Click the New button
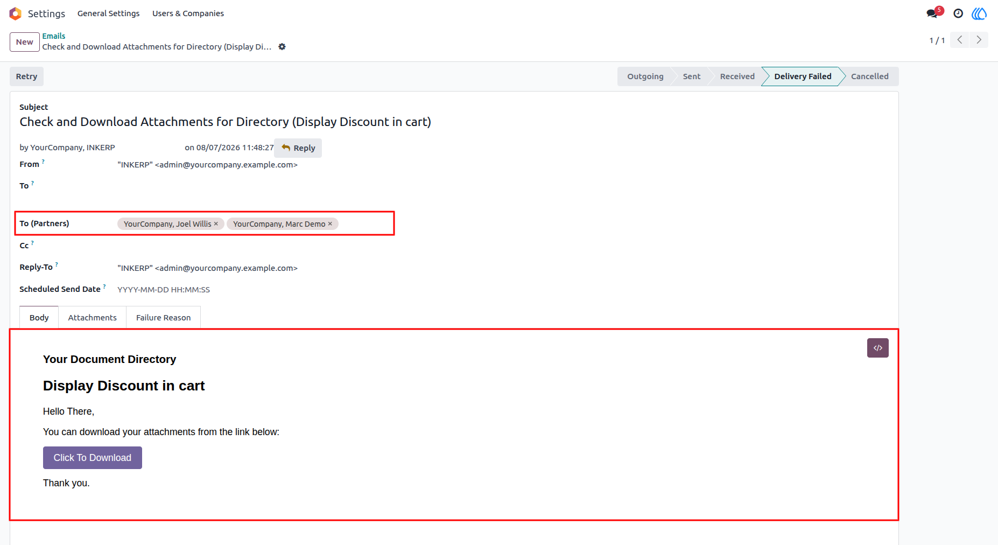998x545 pixels. click(x=25, y=42)
